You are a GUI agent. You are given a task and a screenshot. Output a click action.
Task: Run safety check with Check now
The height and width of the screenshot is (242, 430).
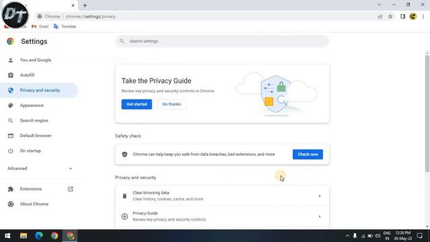(308, 154)
